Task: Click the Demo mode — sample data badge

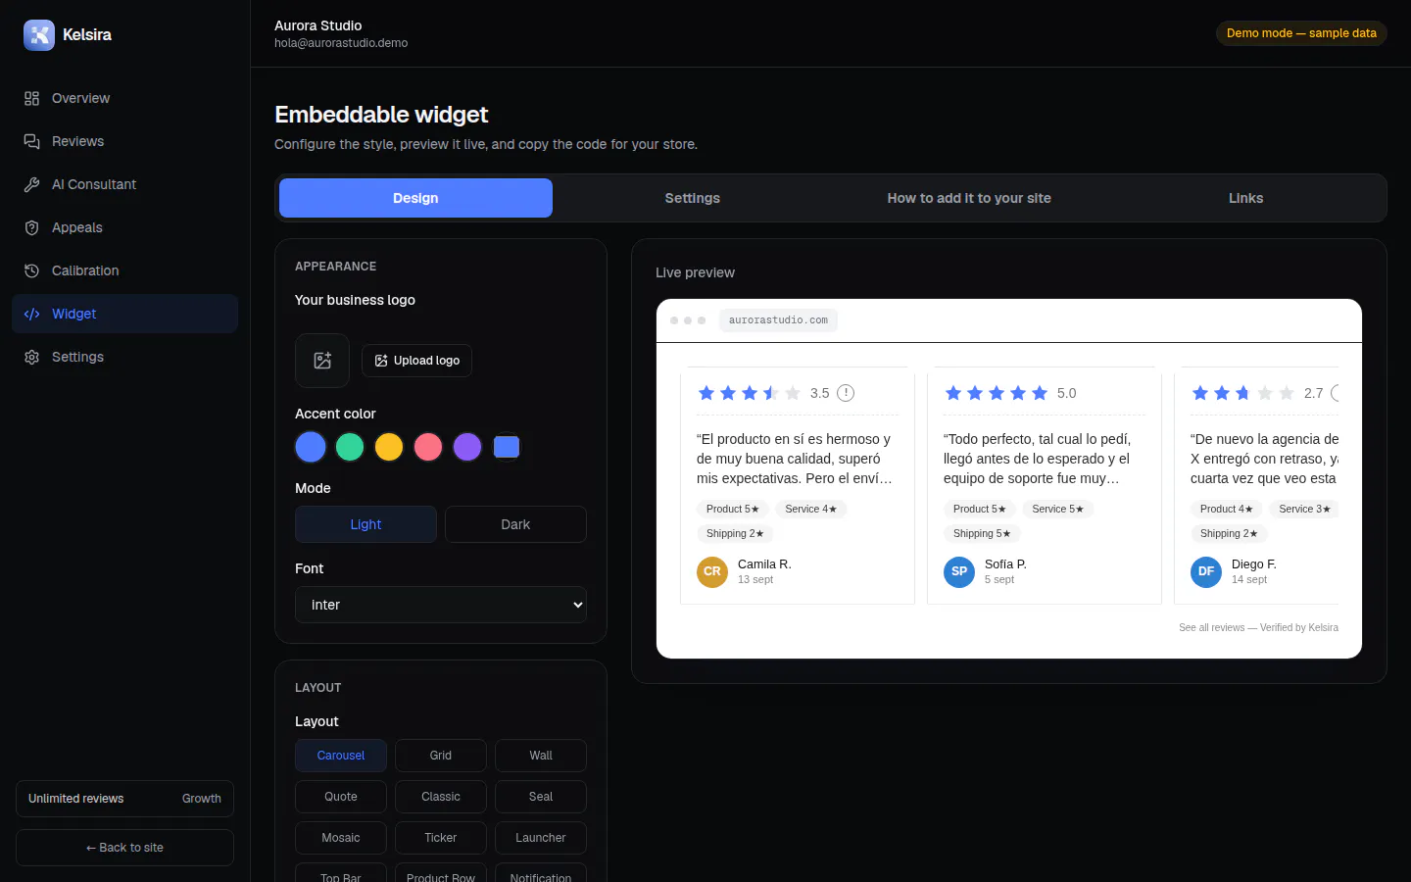Action: [1301, 33]
